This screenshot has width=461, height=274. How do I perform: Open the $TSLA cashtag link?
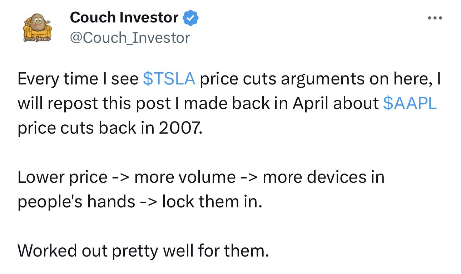click(169, 79)
